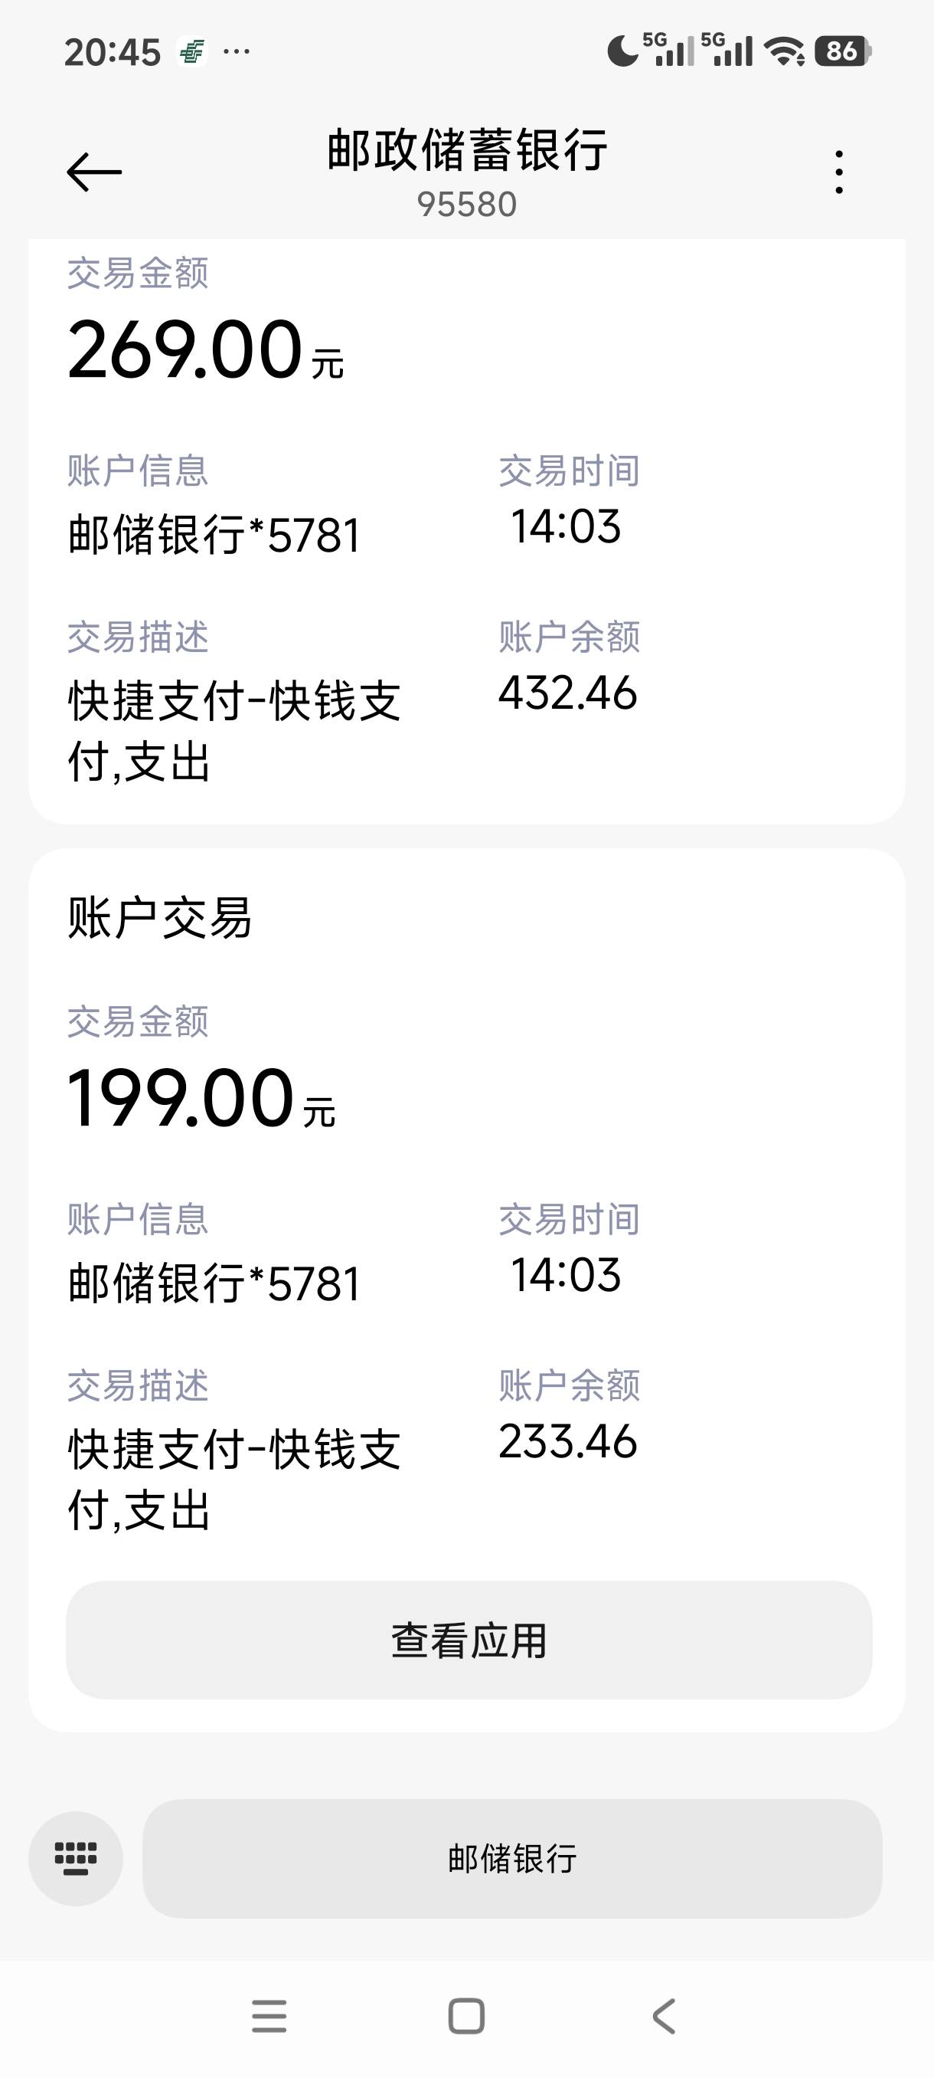
Task: Tap the account balance 233.46
Action: point(567,1441)
